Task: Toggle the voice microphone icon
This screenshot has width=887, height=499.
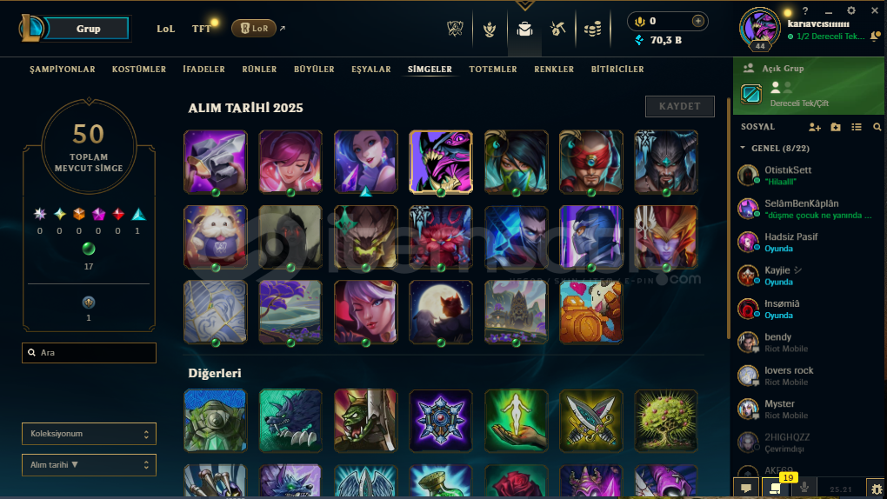Action: pyautogui.click(x=804, y=488)
